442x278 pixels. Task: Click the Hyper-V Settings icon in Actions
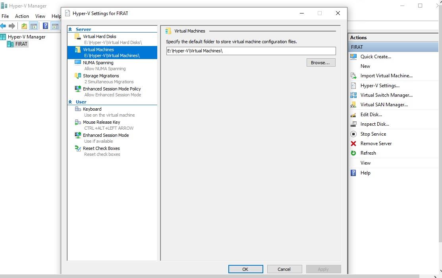click(x=353, y=86)
